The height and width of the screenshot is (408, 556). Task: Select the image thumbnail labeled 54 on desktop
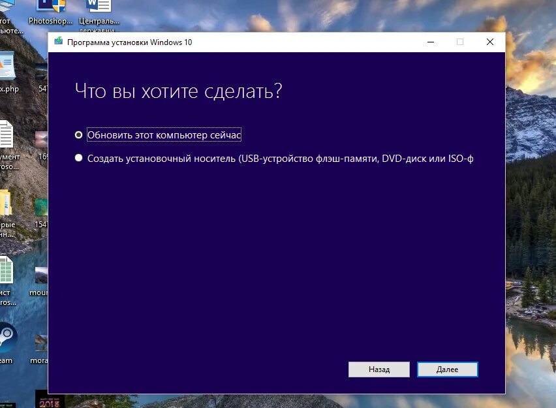pyautogui.click(x=41, y=72)
